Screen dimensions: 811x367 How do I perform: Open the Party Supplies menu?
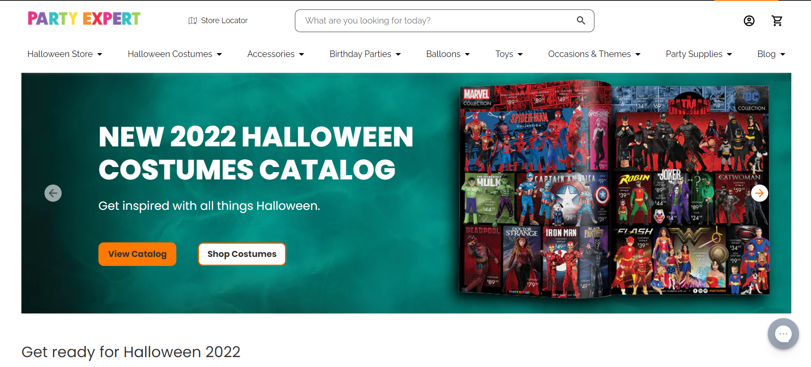tap(699, 54)
